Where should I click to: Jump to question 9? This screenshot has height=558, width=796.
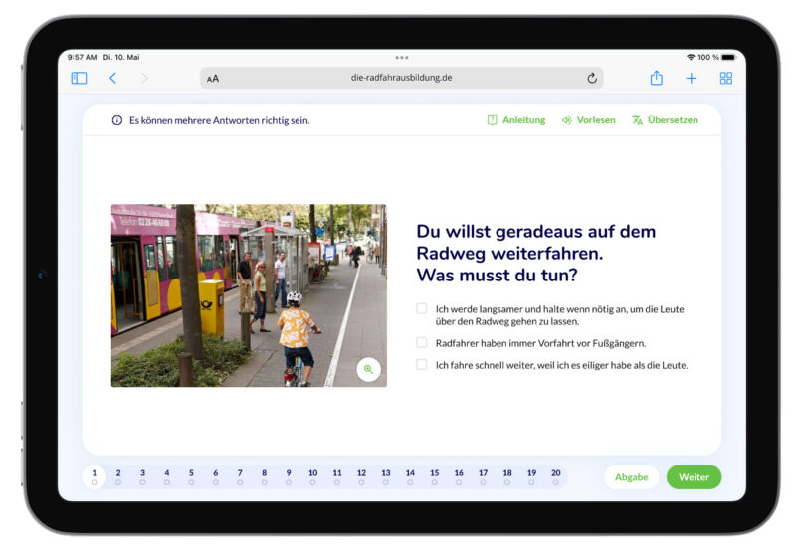289,476
